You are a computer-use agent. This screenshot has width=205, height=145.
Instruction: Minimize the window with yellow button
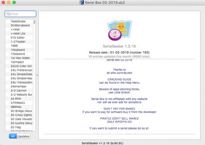[x=9, y=3]
